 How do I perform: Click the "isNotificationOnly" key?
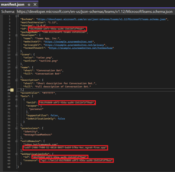41,119
